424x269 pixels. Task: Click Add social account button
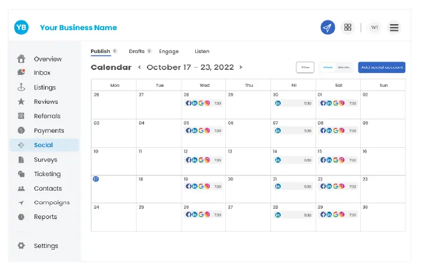click(x=382, y=67)
